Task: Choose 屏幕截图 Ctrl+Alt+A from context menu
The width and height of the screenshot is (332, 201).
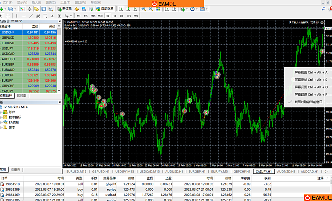Action: click(311, 72)
